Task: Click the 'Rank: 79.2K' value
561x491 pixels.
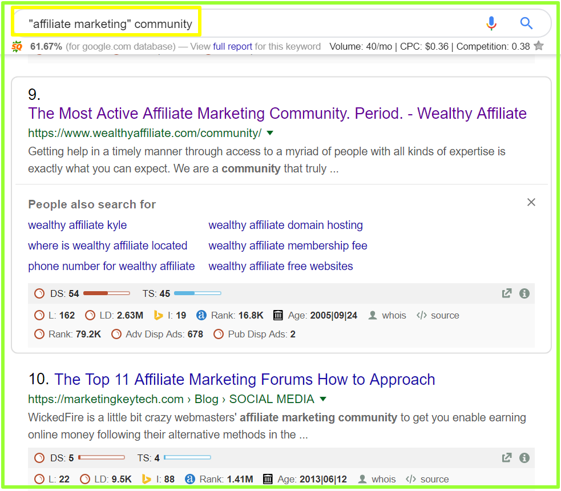Action: tap(75, 334)
